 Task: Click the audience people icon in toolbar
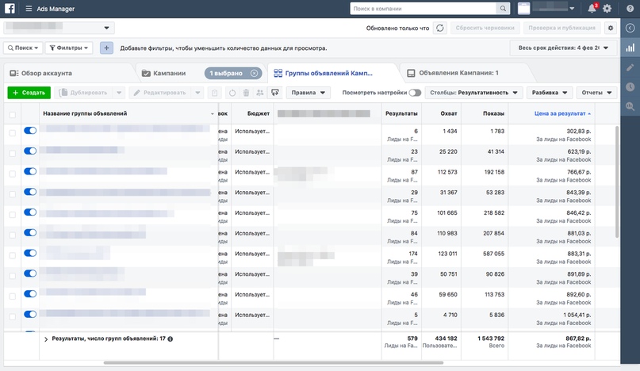[x=259, y=93]
